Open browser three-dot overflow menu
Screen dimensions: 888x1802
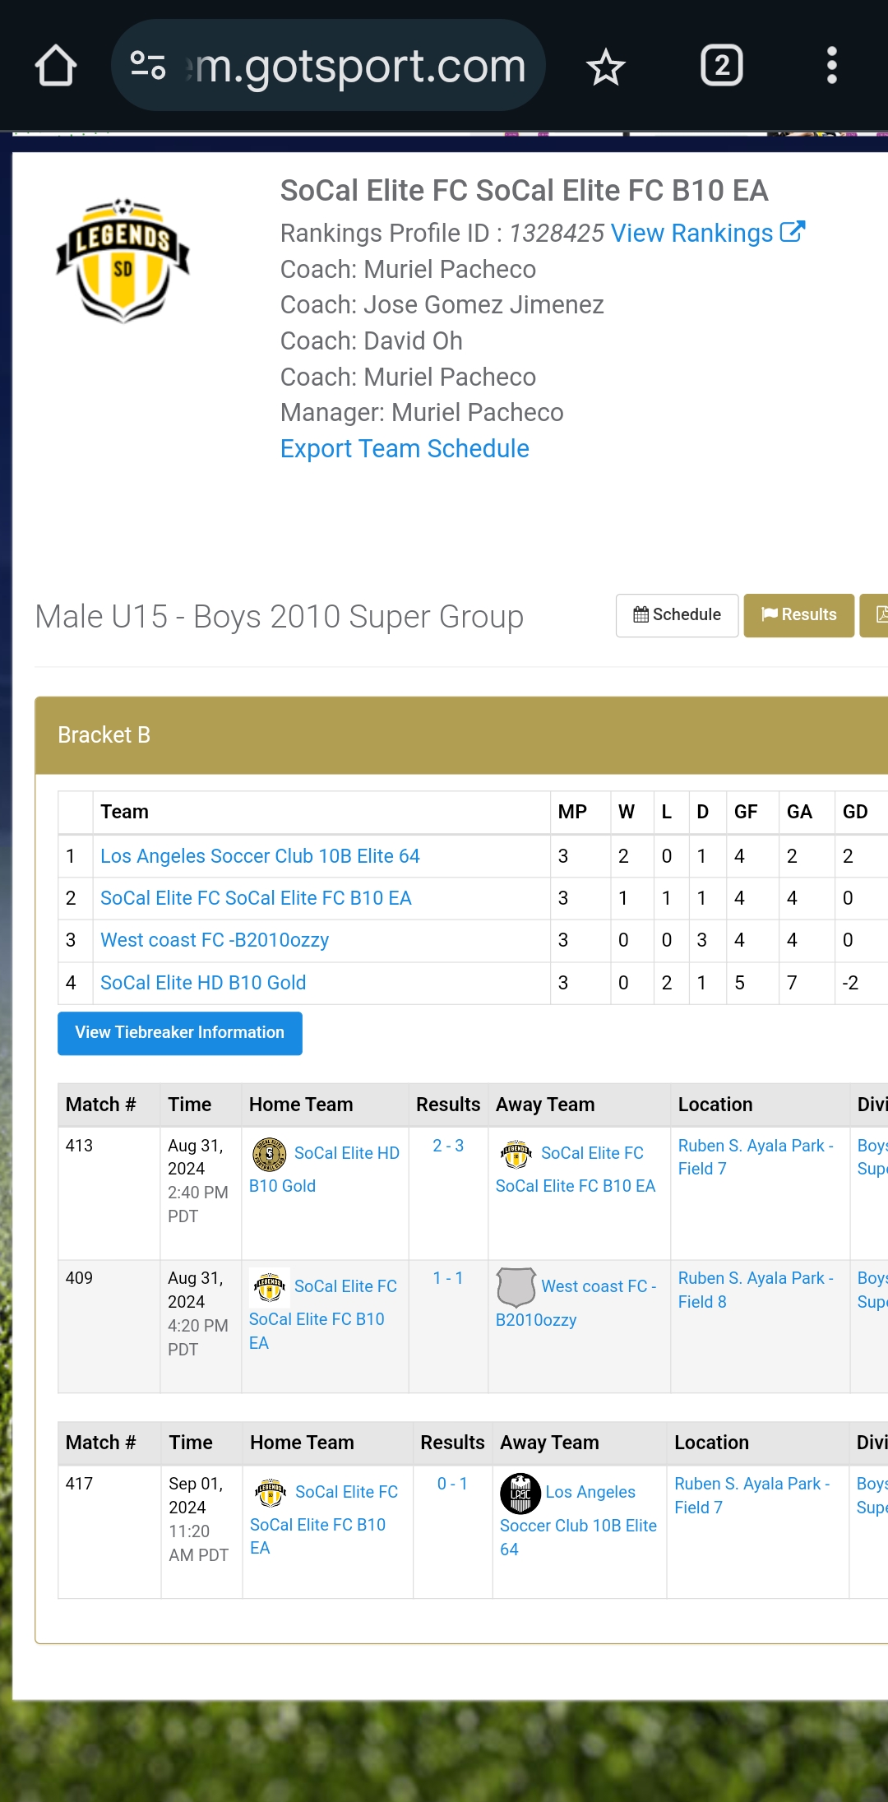[831, 66]
